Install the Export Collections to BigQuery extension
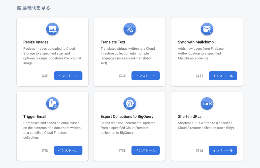 145,150
